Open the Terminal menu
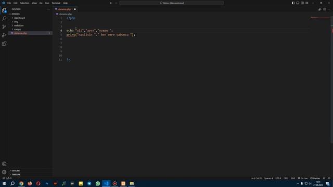333x187 pixels. [56, 3]
